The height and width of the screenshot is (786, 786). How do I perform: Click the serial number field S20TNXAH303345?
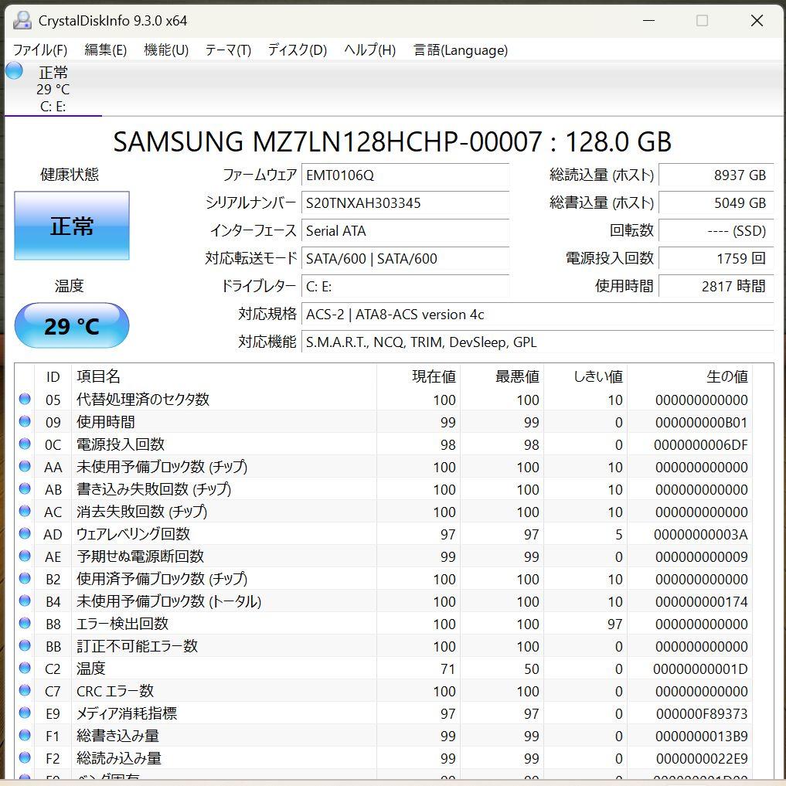[x=405, y=203]
